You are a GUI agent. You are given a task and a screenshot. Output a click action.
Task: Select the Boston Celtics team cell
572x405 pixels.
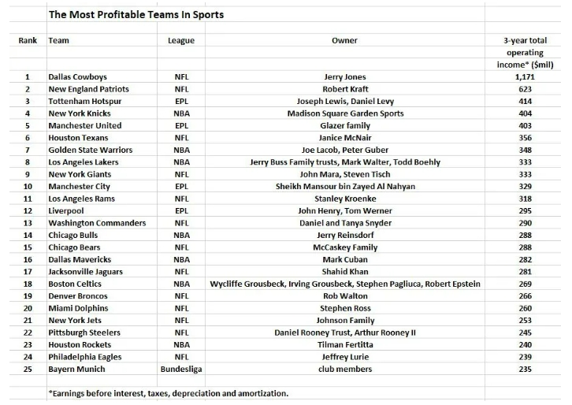click(75, 284)
